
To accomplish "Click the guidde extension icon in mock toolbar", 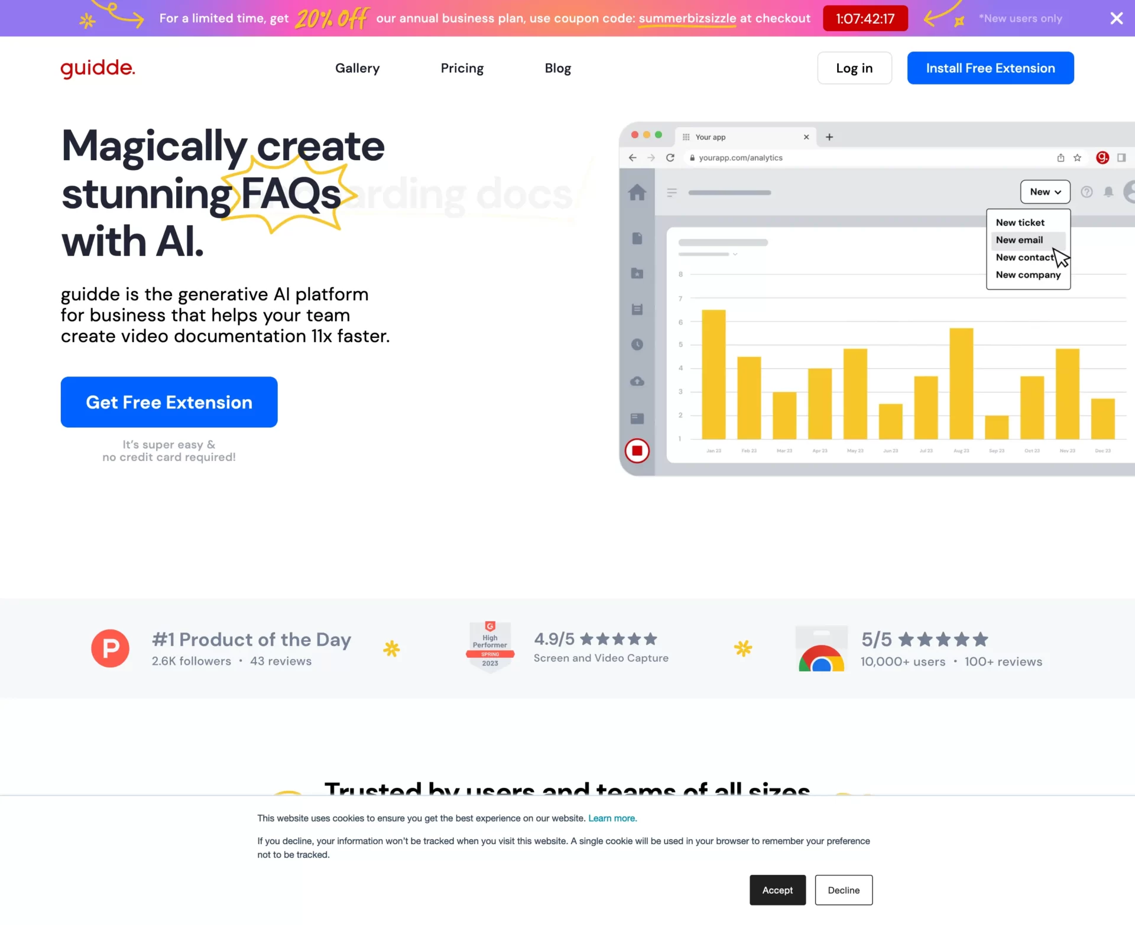I will pos(1102,157).
